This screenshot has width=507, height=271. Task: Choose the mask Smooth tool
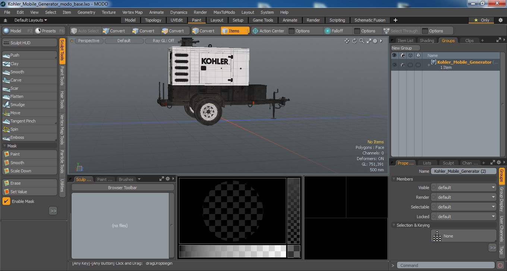[x=30, y=163]
